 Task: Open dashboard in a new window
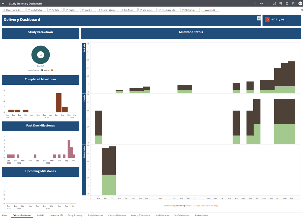point(287,4)
